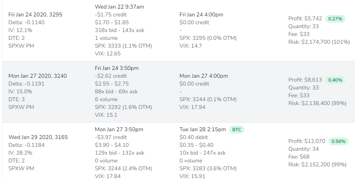Select the Mon Jan 27 2020, 3240 trade
Screen dimensions: 355x180
tap(38, 76)
